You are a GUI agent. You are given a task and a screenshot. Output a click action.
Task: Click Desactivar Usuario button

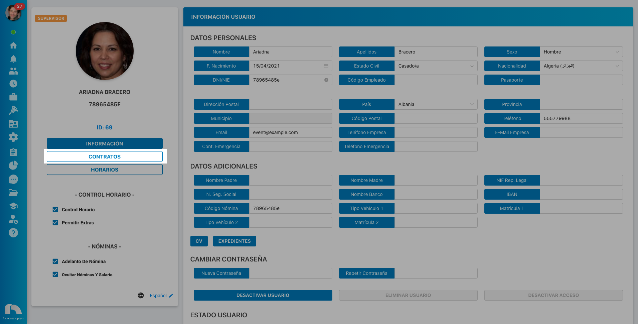263,295
